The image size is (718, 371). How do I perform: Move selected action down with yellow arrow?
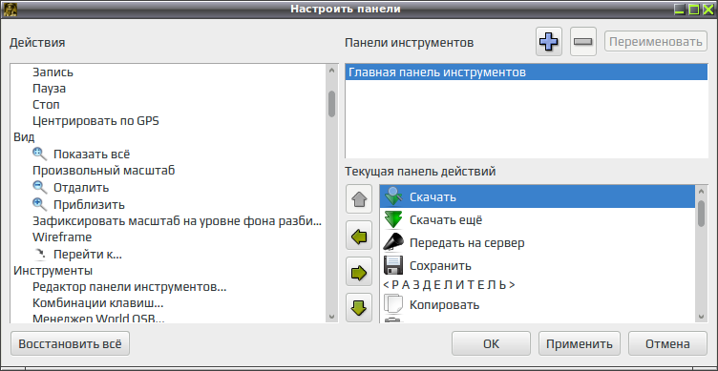[x=359, y=307]
